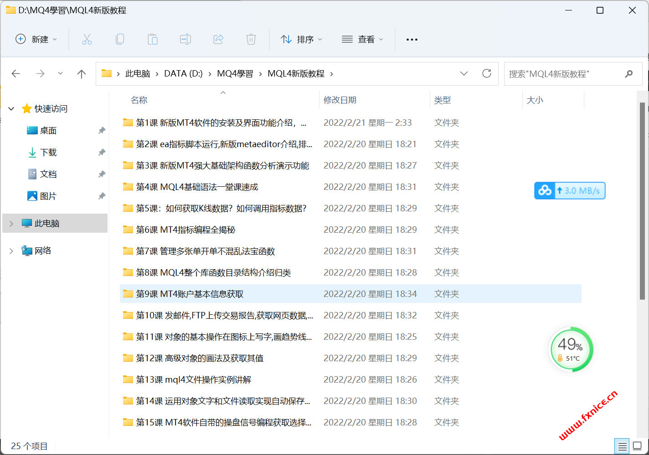Image resolution: width=649 pixels, height=455 pixels.
Task: Go up one folder level
Action: (82, 74)
